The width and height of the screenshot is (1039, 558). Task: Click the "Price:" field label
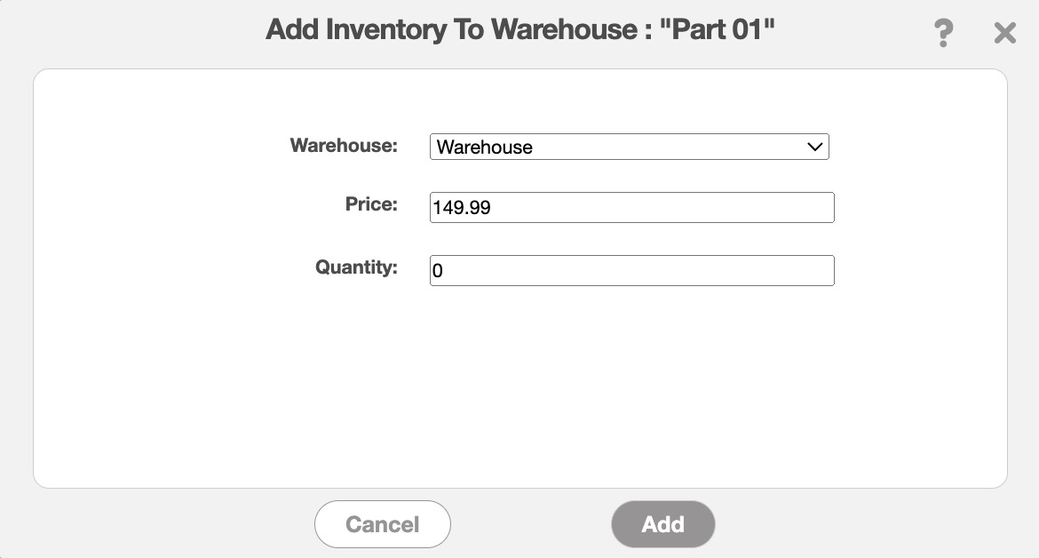[371, 204]
